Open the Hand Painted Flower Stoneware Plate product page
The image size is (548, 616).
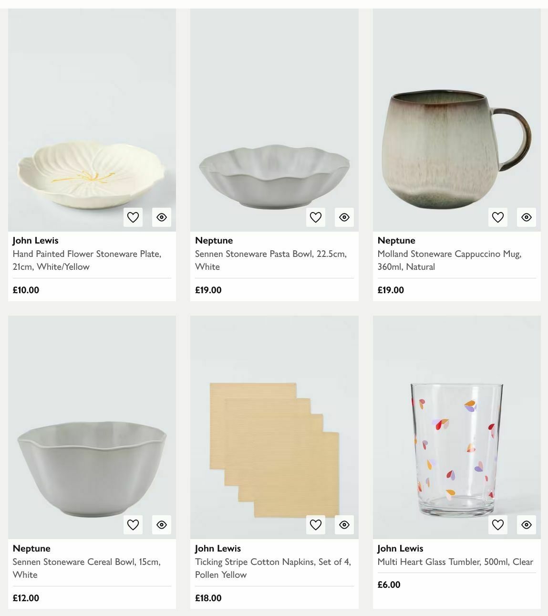tap(87, 260)
